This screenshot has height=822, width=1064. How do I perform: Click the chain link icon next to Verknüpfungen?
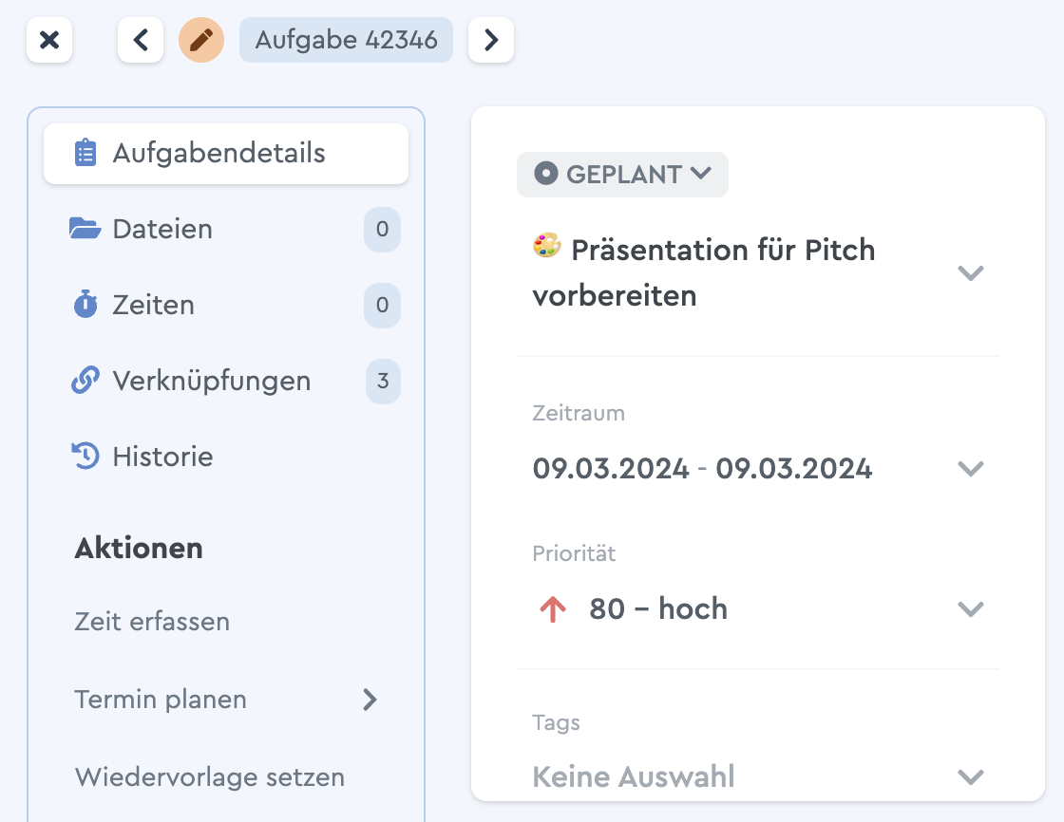[x=85, y=381]
